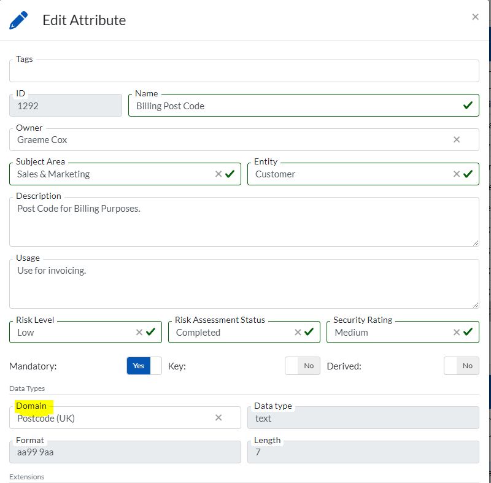This screenshot has width=491, height=483.
Task: Toggle the Derived switch
Action: click(x=461, y=366)
